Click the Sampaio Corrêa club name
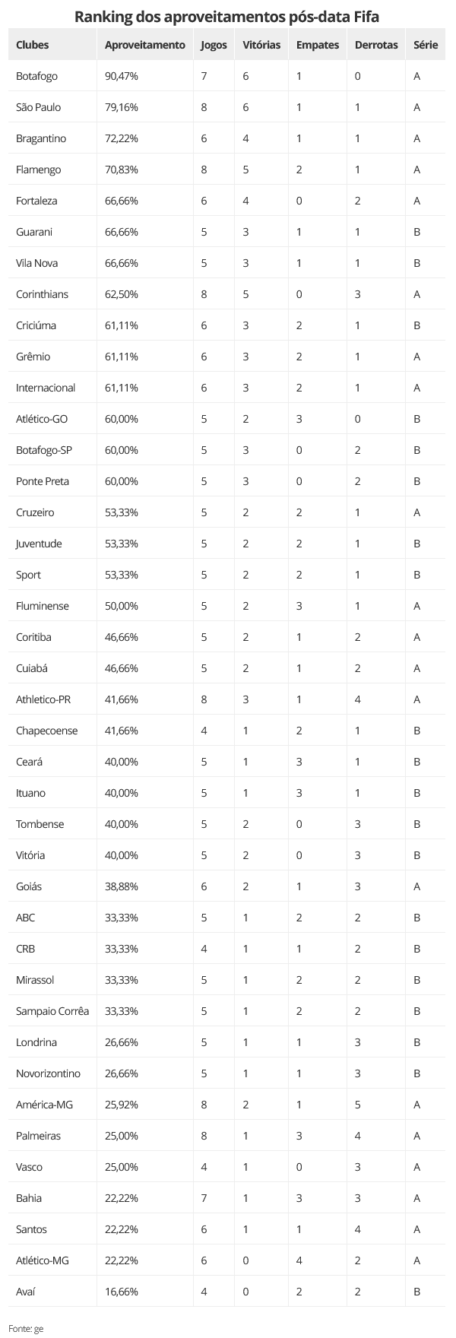456x1338 pixels. 52,1011
